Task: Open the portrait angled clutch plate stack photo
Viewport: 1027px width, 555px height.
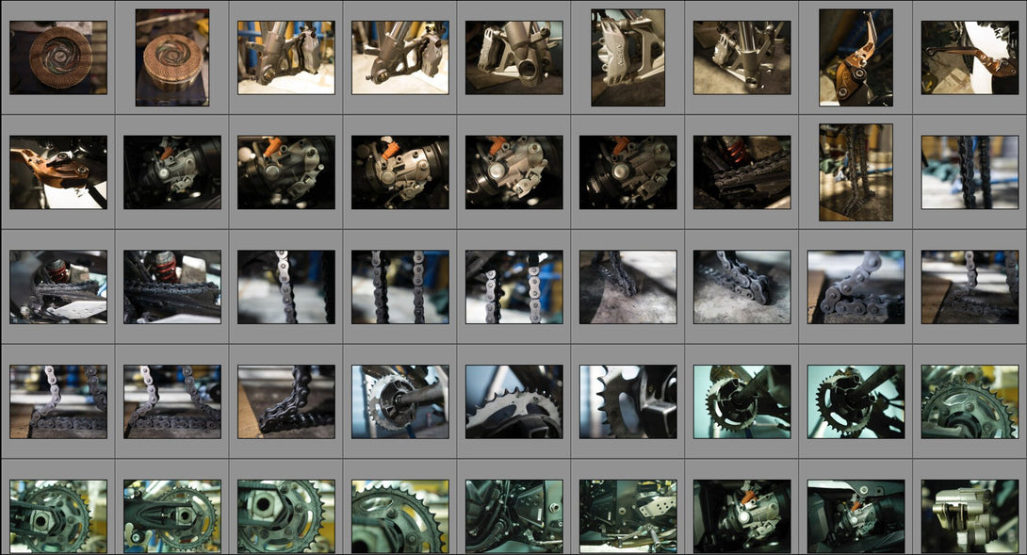Action: point(172,57)
